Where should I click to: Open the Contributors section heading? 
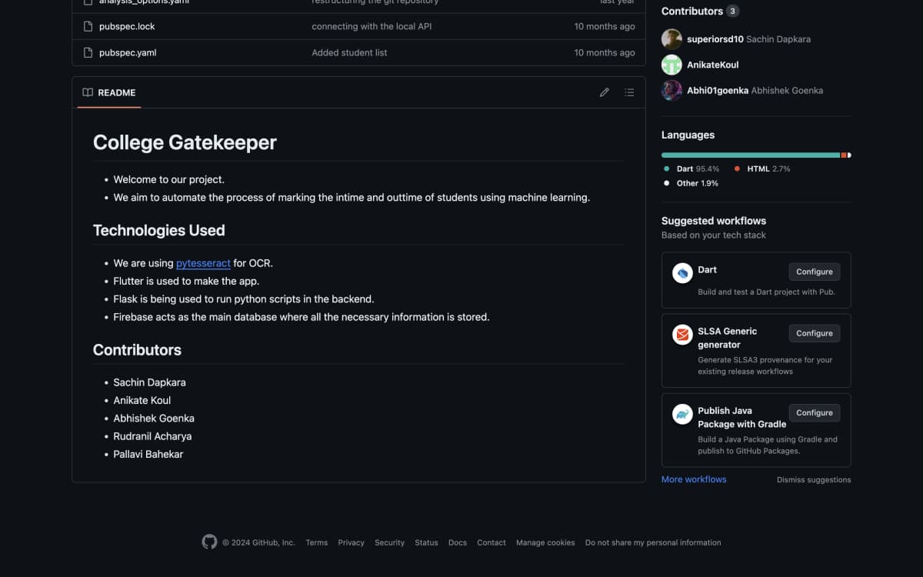[691, 12]
